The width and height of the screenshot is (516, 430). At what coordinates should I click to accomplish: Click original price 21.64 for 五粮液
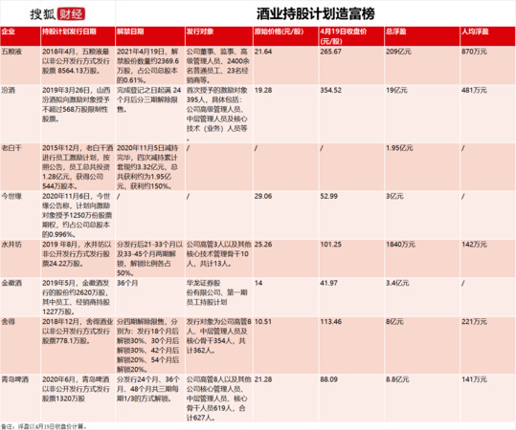[x=263, y=52]
